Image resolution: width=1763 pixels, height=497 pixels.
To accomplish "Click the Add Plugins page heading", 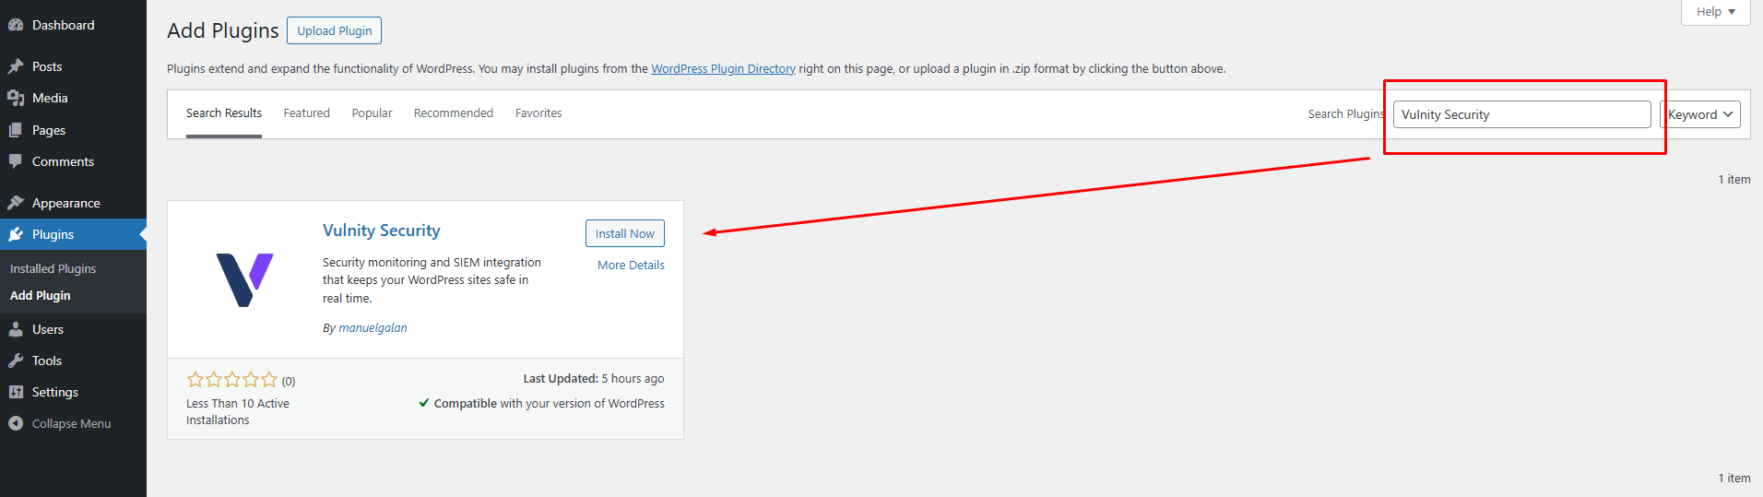I will pos(223,30).
